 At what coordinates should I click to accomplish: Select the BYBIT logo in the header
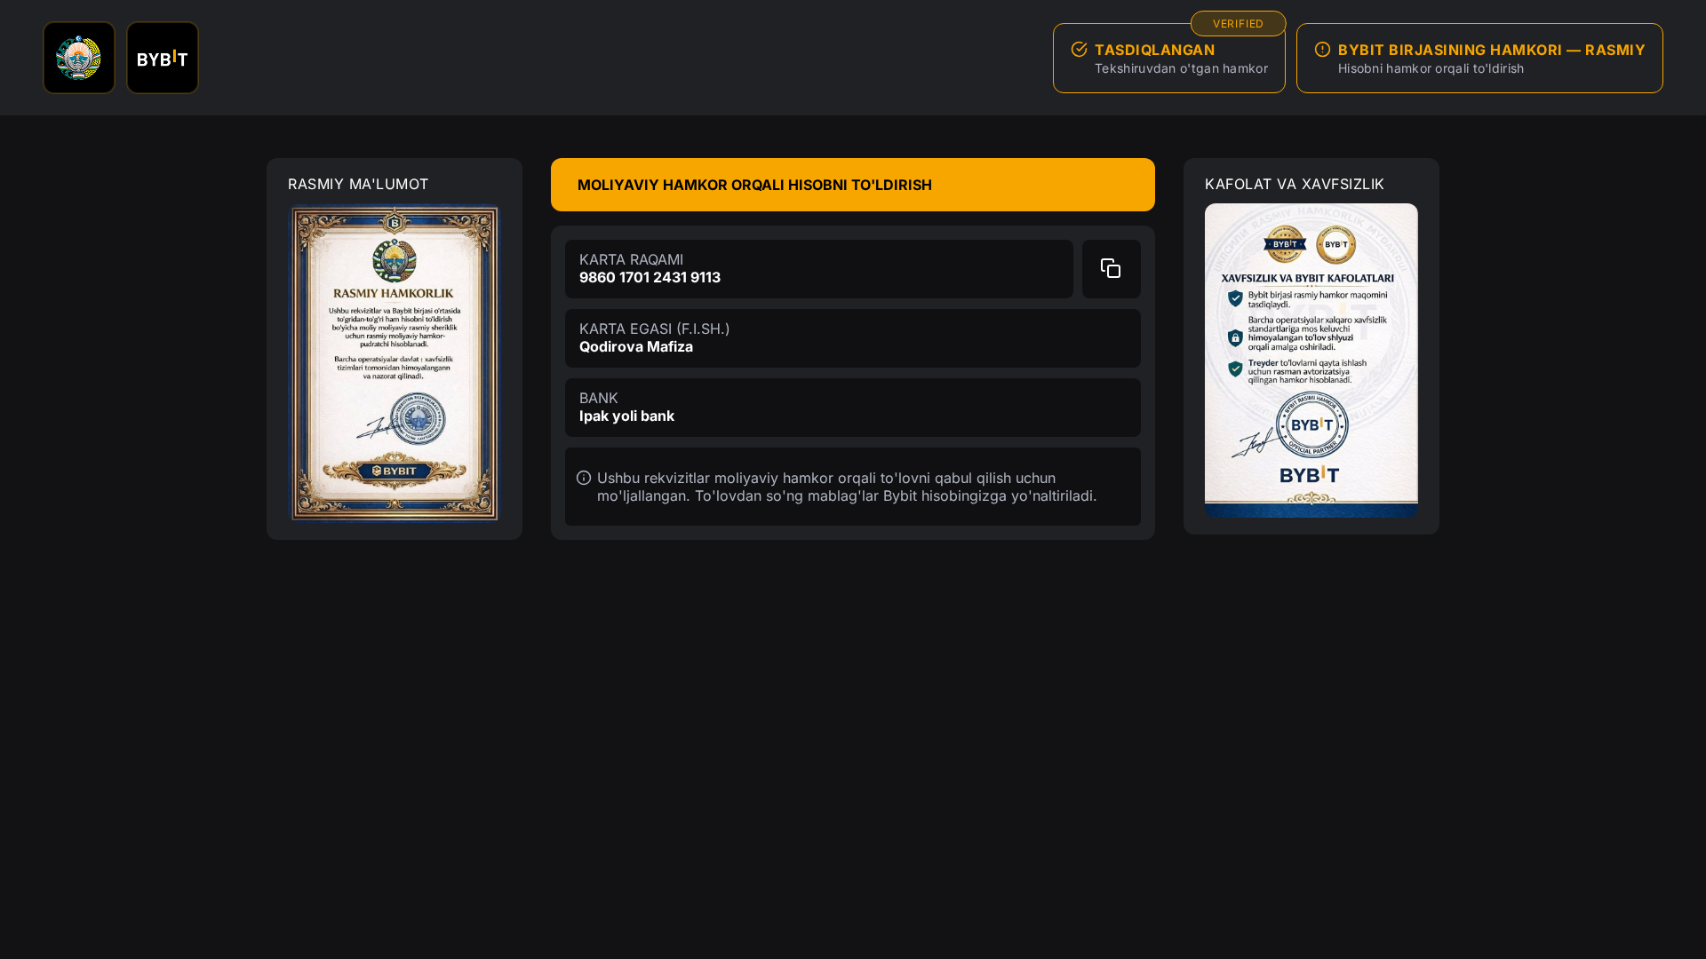(x=162, y=57)
